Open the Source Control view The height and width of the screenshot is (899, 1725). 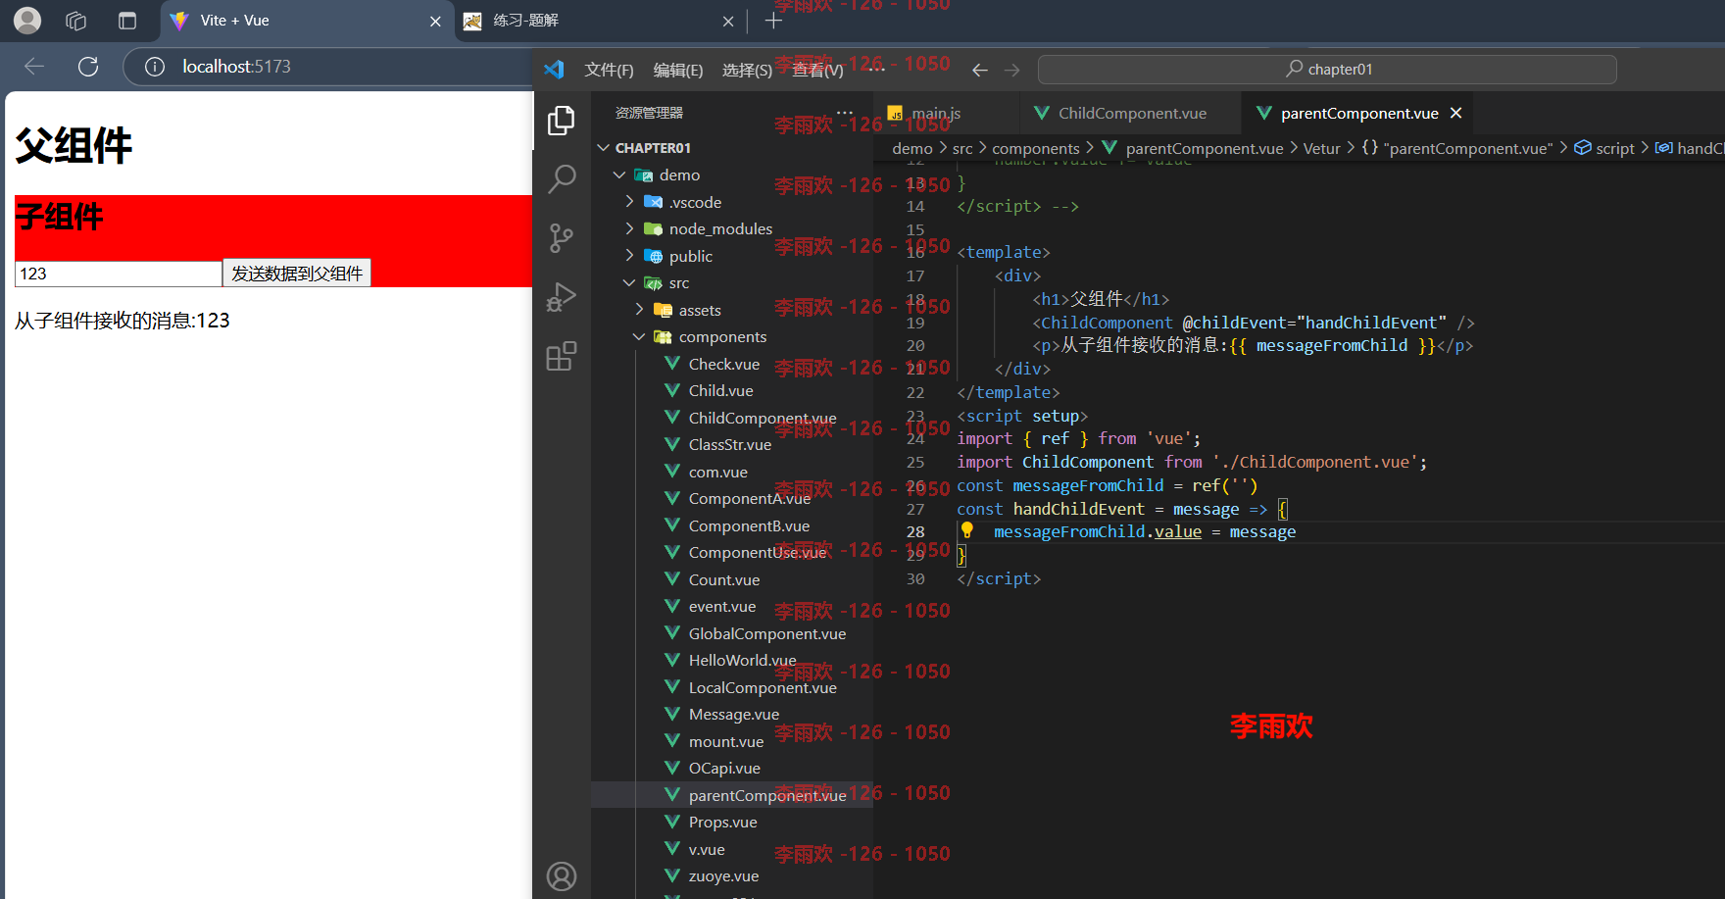click(x=562, y=238)
